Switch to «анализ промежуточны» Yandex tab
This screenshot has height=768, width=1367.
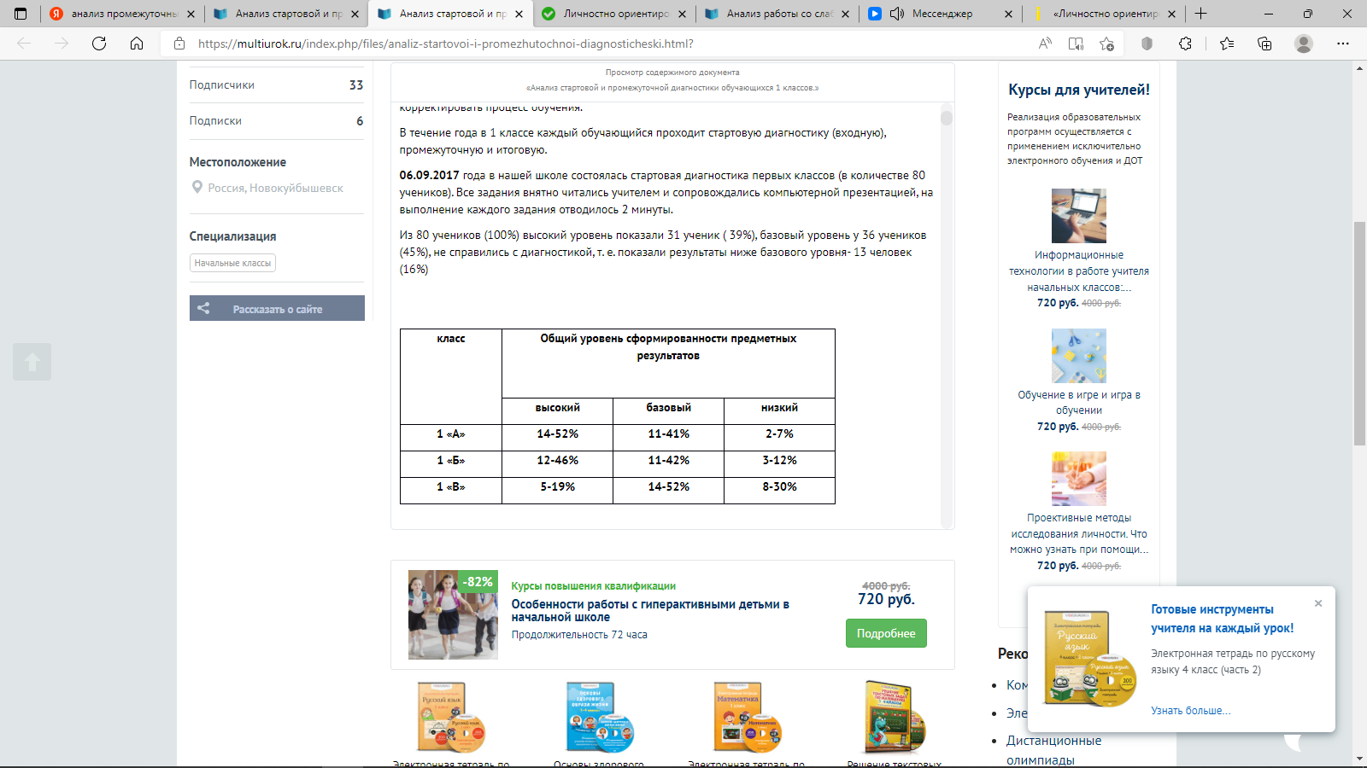pos(122,14)
